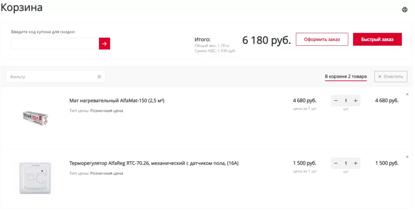Decrease AlfaReg thermostat quantity with minus
The width and height of the screenshot is (415, 214).
coord(336,163)
